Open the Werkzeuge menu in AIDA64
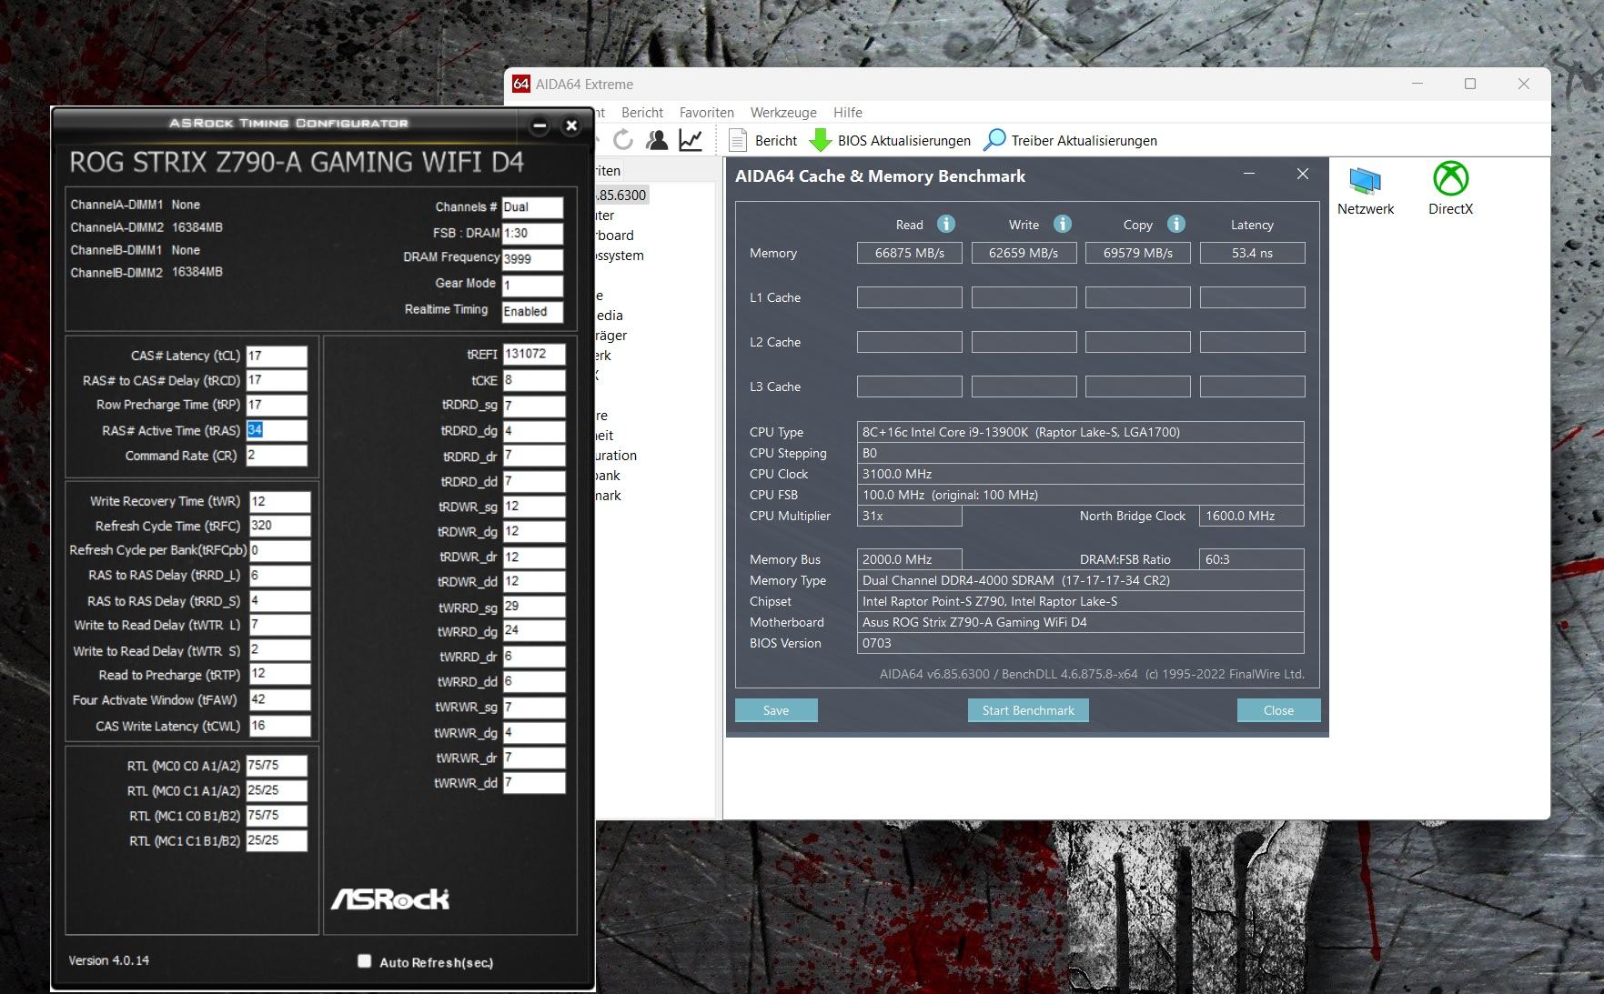1604x994 pixels. pos(783,113)
